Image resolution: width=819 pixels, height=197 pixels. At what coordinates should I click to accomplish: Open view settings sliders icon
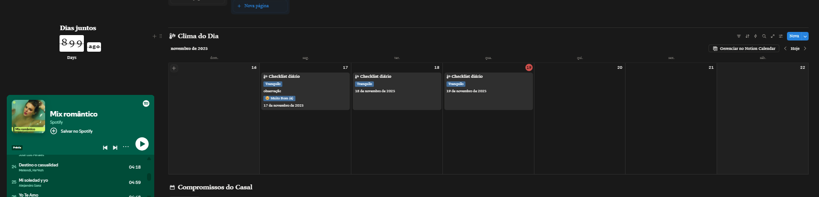pyautogui.click(x=781, y=36)
